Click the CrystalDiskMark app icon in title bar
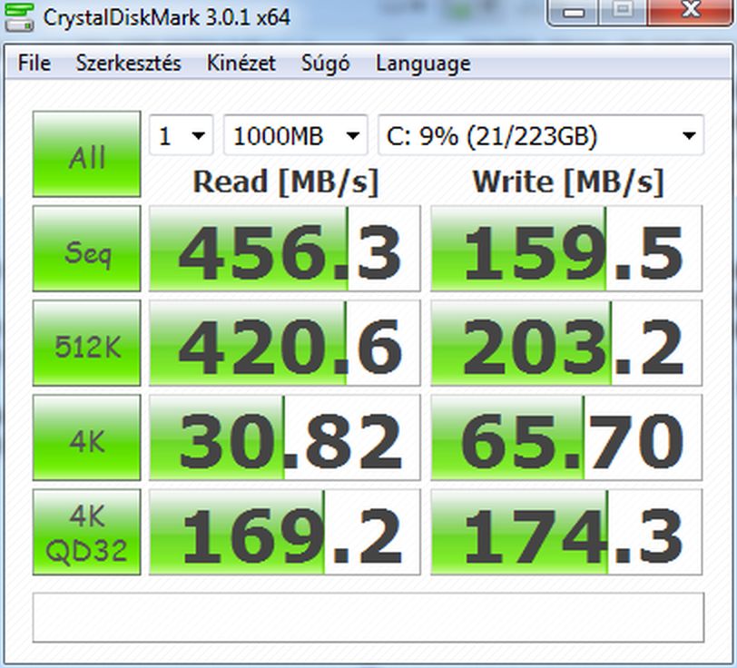This screenshot has height=668, width=737. [18, 17]
